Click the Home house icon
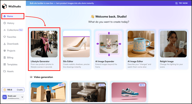Viewport: 192px width, 104px height. pos(5,16)
